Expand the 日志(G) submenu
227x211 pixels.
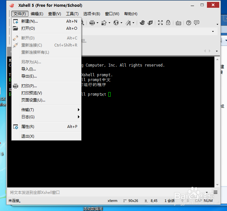[x=50, y=117]
